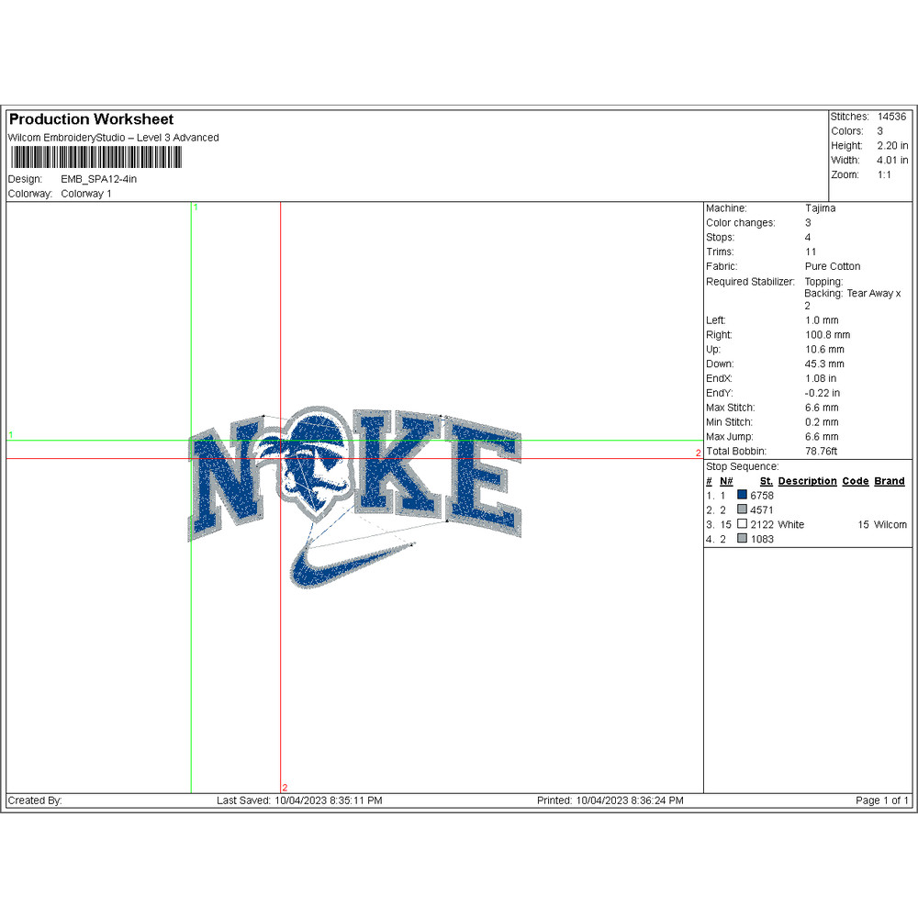Click the blue thread swatch for stop 1
The height and width of the screenshot is (918, 918).
[x=742, y=496]
